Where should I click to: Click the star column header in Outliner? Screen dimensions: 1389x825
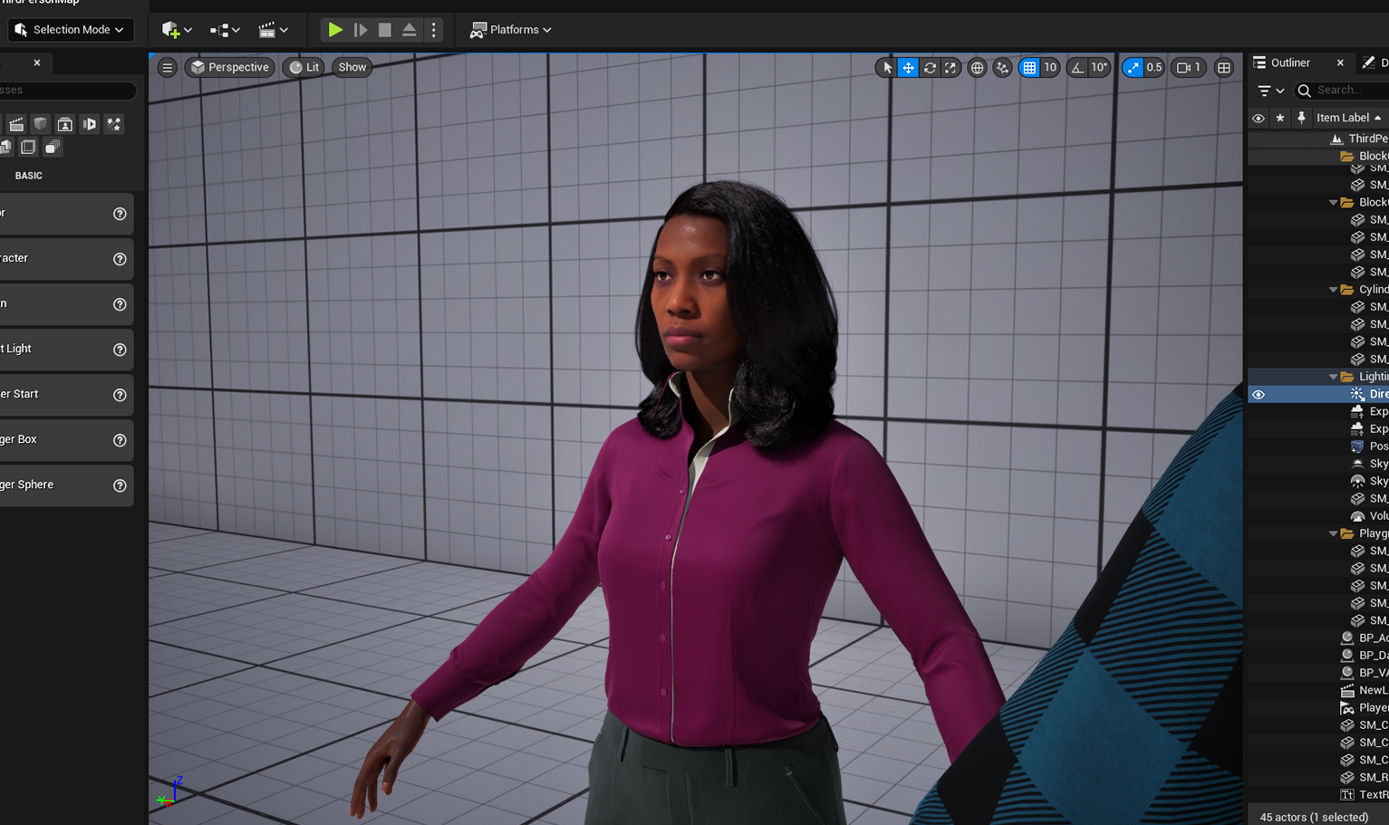[x=1280, y=118]
